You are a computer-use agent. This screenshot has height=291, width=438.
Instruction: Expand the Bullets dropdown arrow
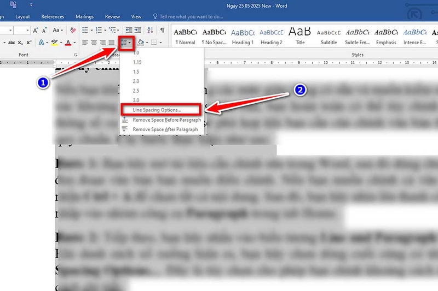tap(91, 30)
